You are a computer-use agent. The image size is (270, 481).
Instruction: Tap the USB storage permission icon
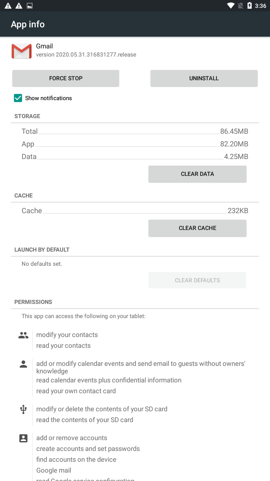click(x=23, y=409)
